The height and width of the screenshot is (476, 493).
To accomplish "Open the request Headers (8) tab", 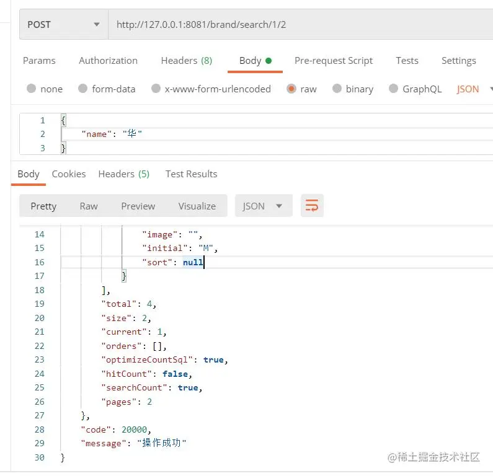I will click(186, 60).
